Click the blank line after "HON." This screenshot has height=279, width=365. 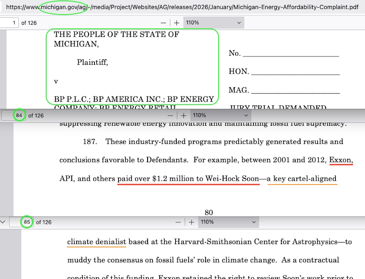[295, 72]
